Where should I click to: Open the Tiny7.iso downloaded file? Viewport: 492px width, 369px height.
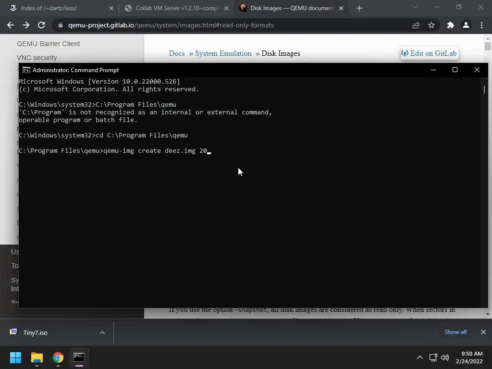35,332
